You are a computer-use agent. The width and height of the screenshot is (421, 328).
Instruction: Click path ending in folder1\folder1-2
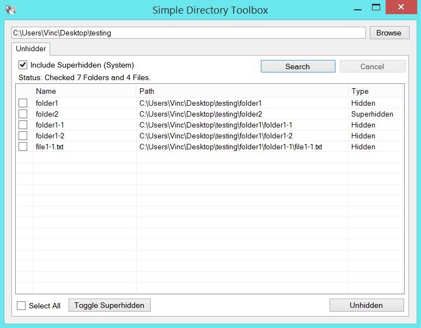coord(216,136)
